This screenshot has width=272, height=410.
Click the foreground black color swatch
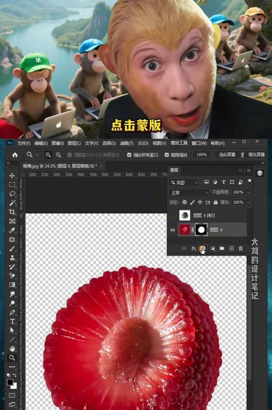10,382
